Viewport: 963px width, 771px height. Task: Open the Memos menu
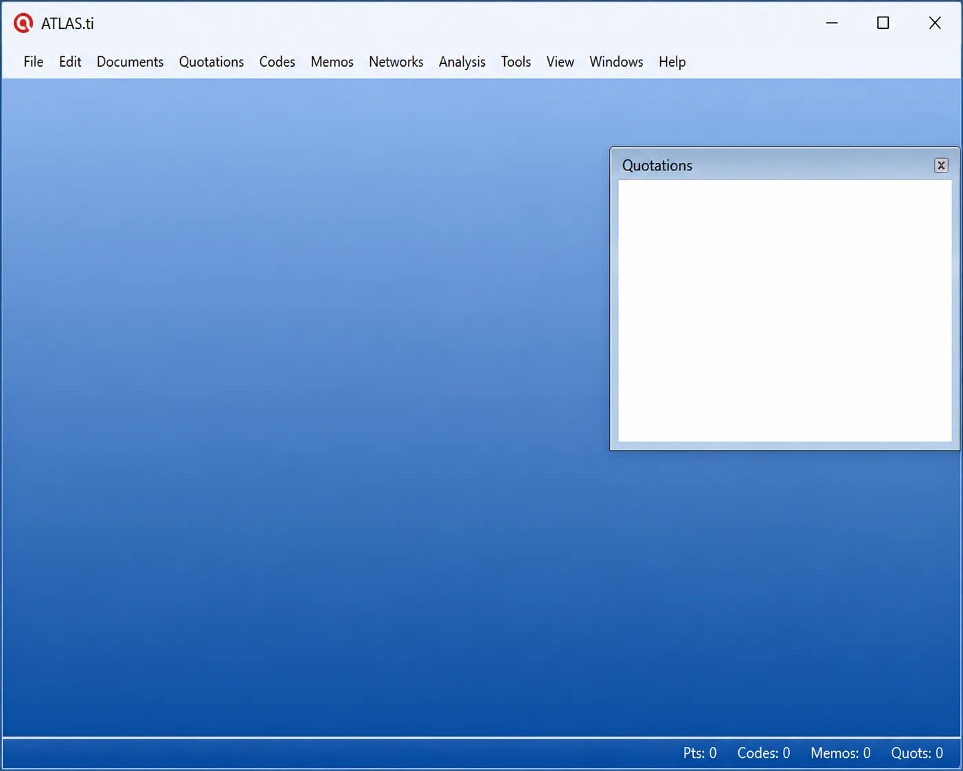(x=332, y=62)
